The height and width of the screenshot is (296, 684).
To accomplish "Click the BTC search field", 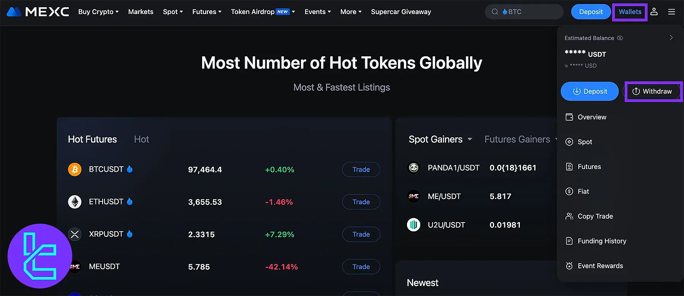I will (528, 12).
